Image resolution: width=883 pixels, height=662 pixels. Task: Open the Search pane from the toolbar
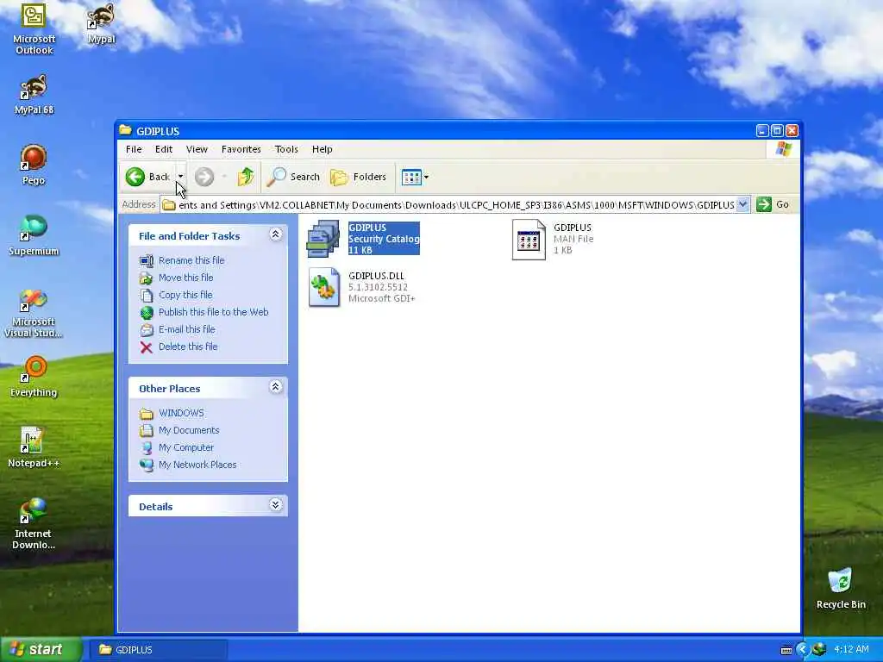pos(293,177)
